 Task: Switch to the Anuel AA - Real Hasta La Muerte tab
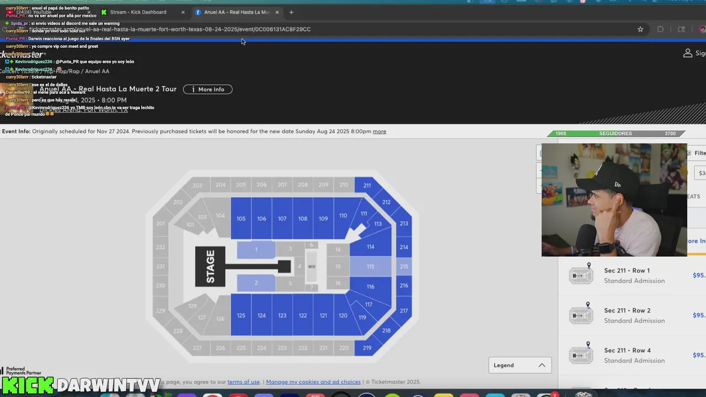tap(237, 12)
